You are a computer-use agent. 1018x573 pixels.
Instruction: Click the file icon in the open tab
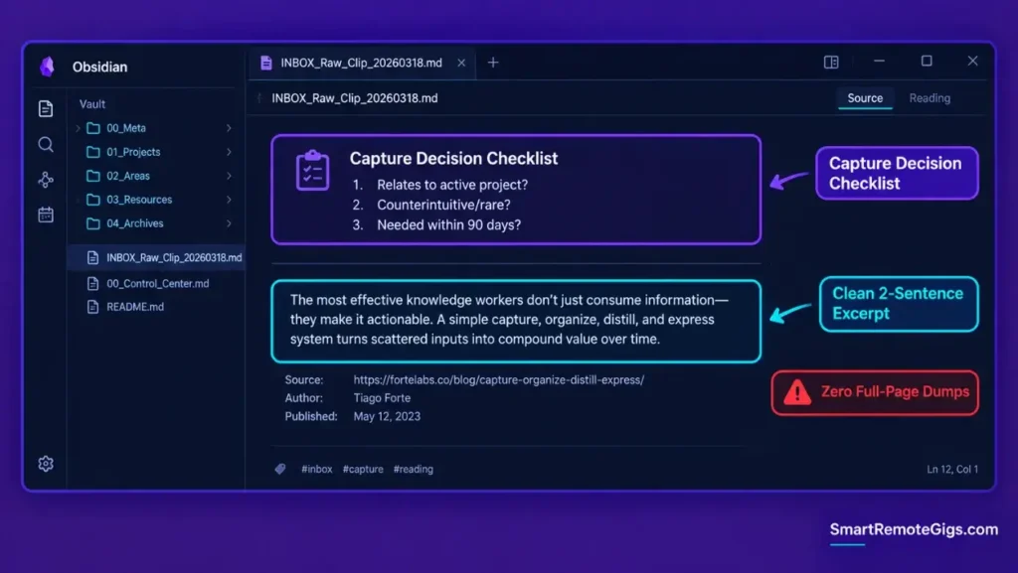click(265, 63)
